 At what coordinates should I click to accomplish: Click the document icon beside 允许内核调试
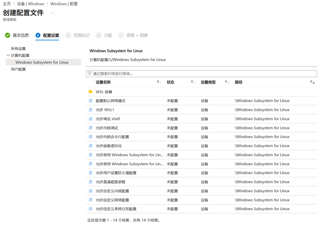click(91, 128)
